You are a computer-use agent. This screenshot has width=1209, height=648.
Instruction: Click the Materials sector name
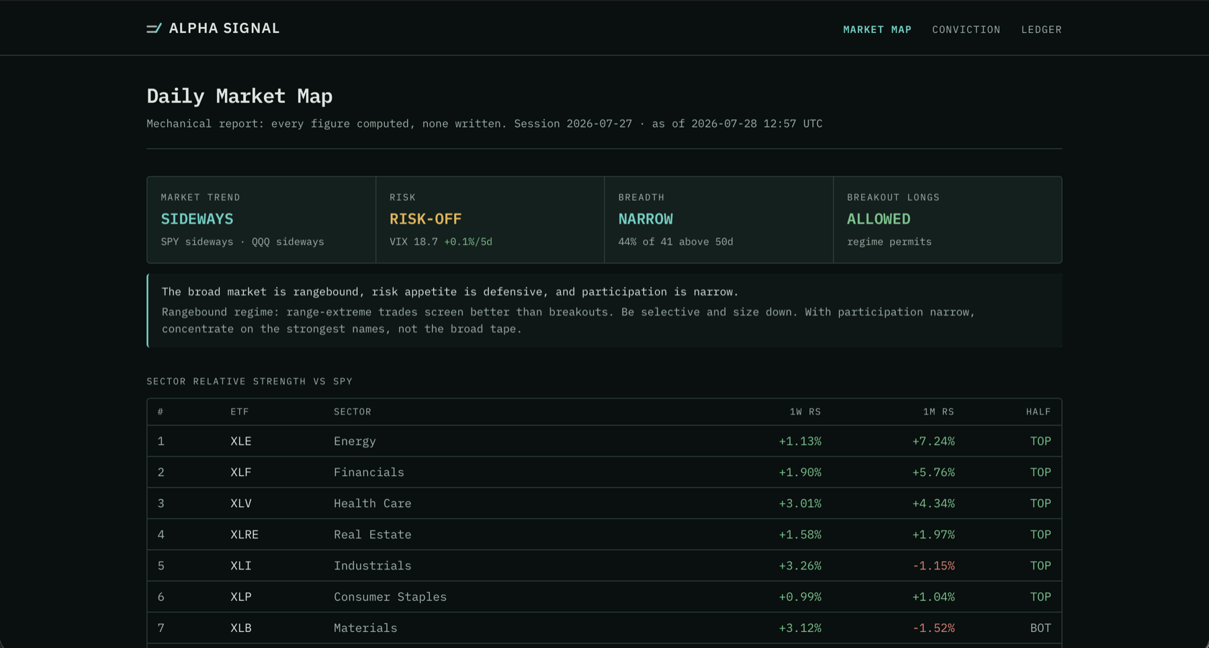click(x=365, y=628)
